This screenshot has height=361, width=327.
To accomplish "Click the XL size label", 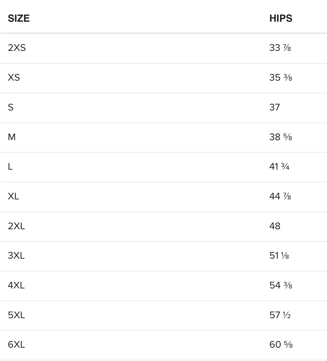I will point(13,196).
